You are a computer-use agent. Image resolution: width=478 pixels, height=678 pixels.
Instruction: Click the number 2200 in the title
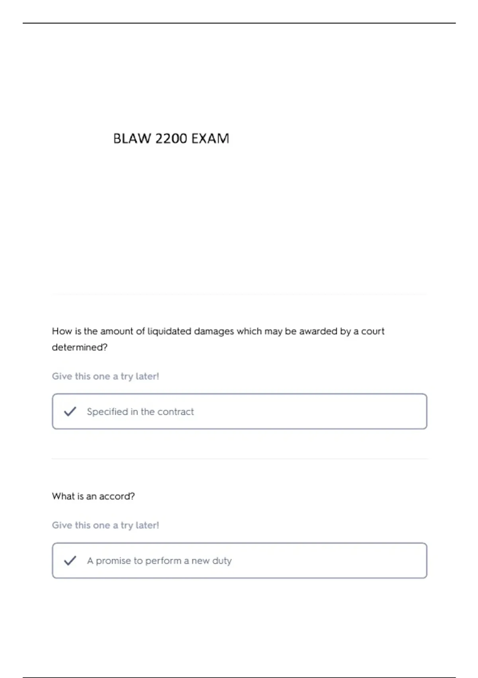(171, 138)
